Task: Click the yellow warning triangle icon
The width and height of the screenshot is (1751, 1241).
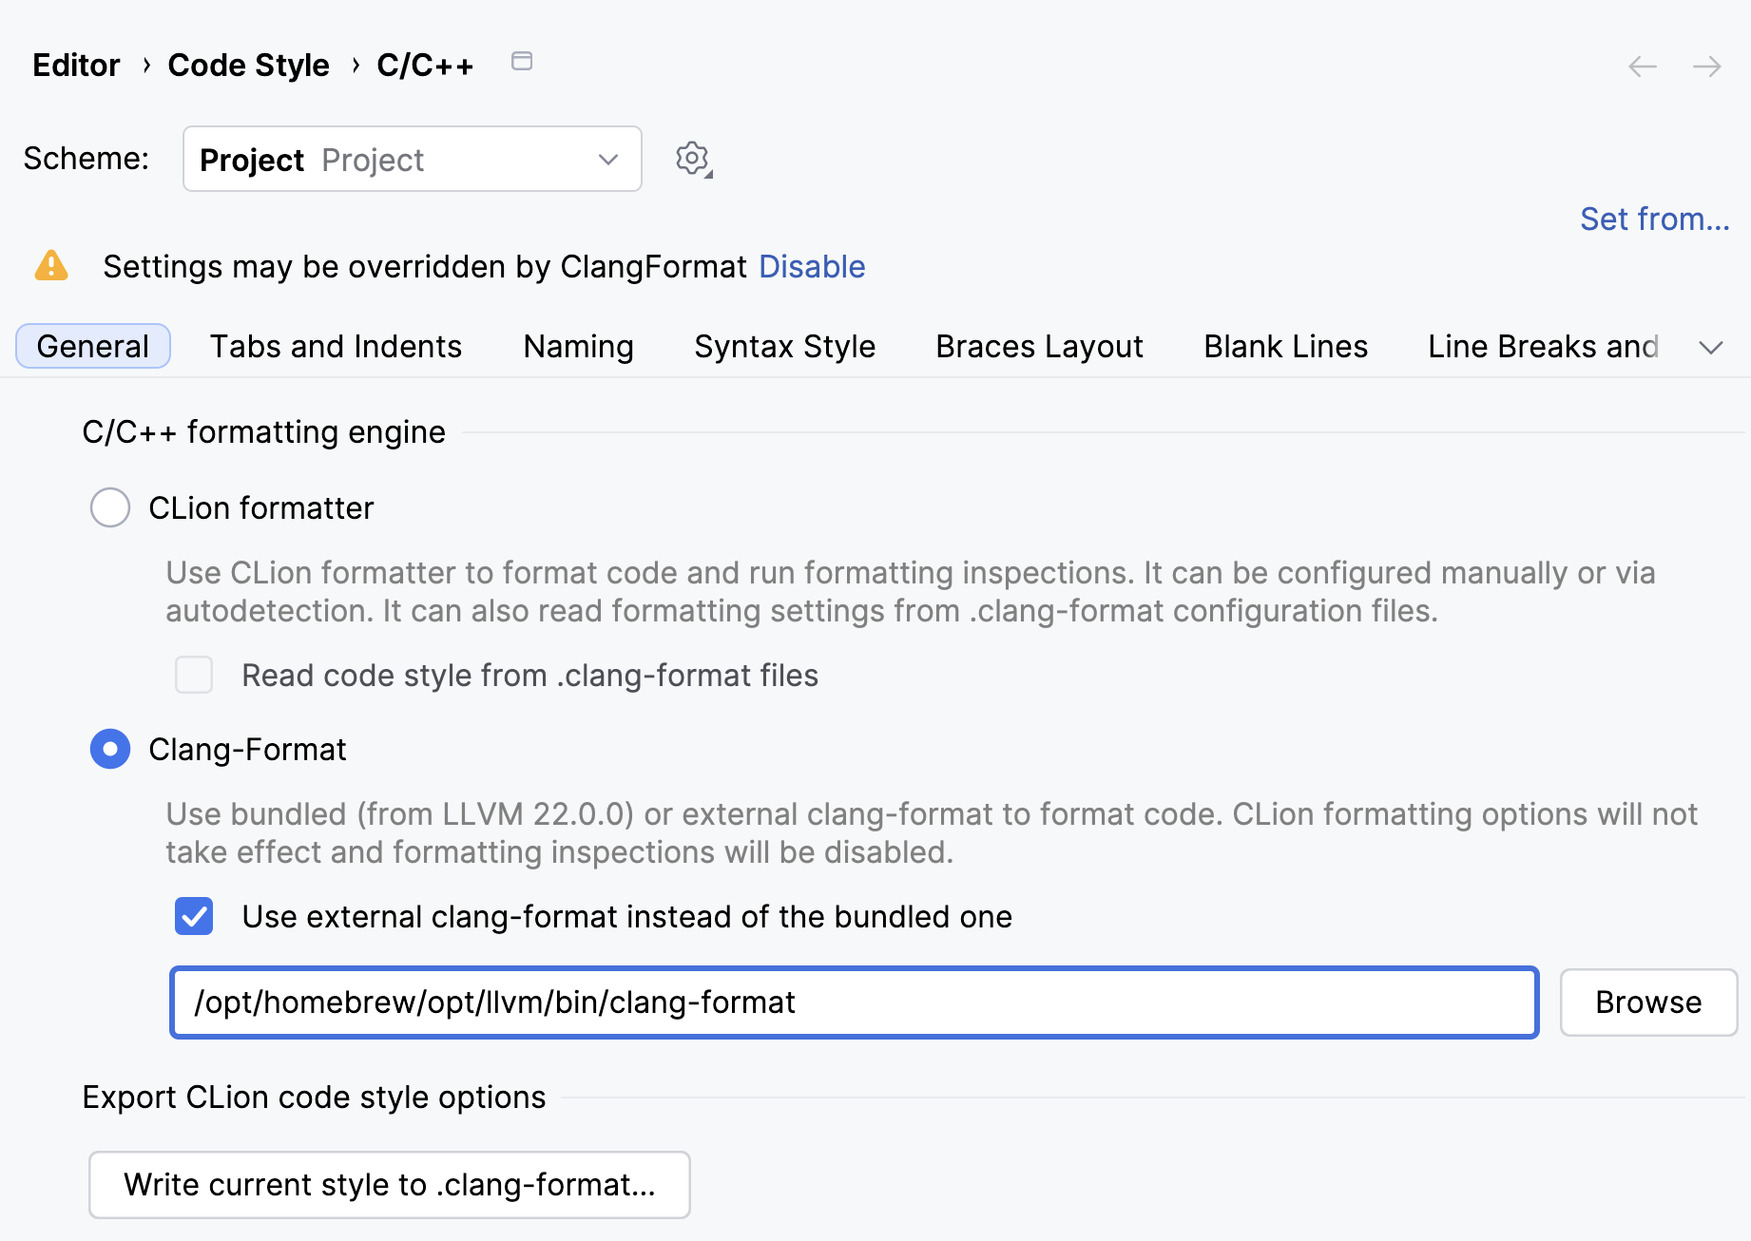Action: (51, 265)
